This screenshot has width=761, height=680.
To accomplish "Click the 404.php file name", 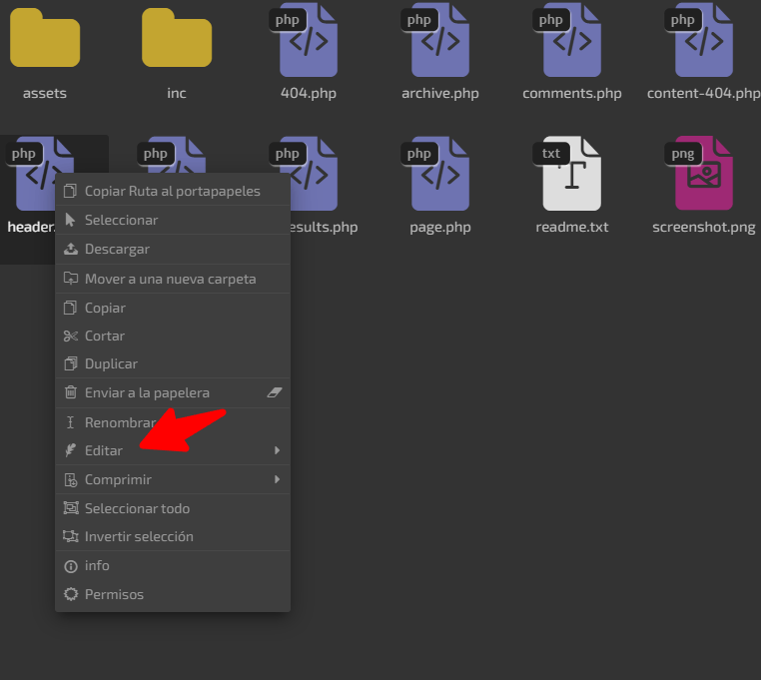I will [309, 93].
